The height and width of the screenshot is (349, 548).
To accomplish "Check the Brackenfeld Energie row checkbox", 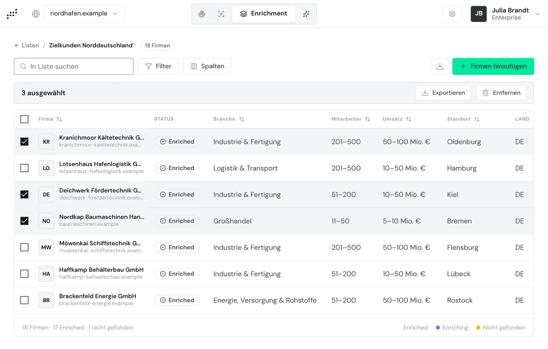I will (x=24, y=300).
